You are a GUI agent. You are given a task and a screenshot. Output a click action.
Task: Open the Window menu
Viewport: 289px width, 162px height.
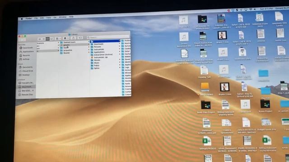point(62,17)
